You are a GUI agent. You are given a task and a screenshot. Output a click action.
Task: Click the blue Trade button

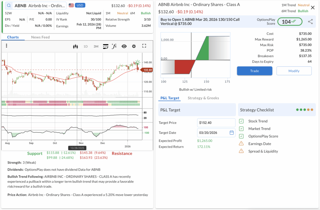(254, 71)
